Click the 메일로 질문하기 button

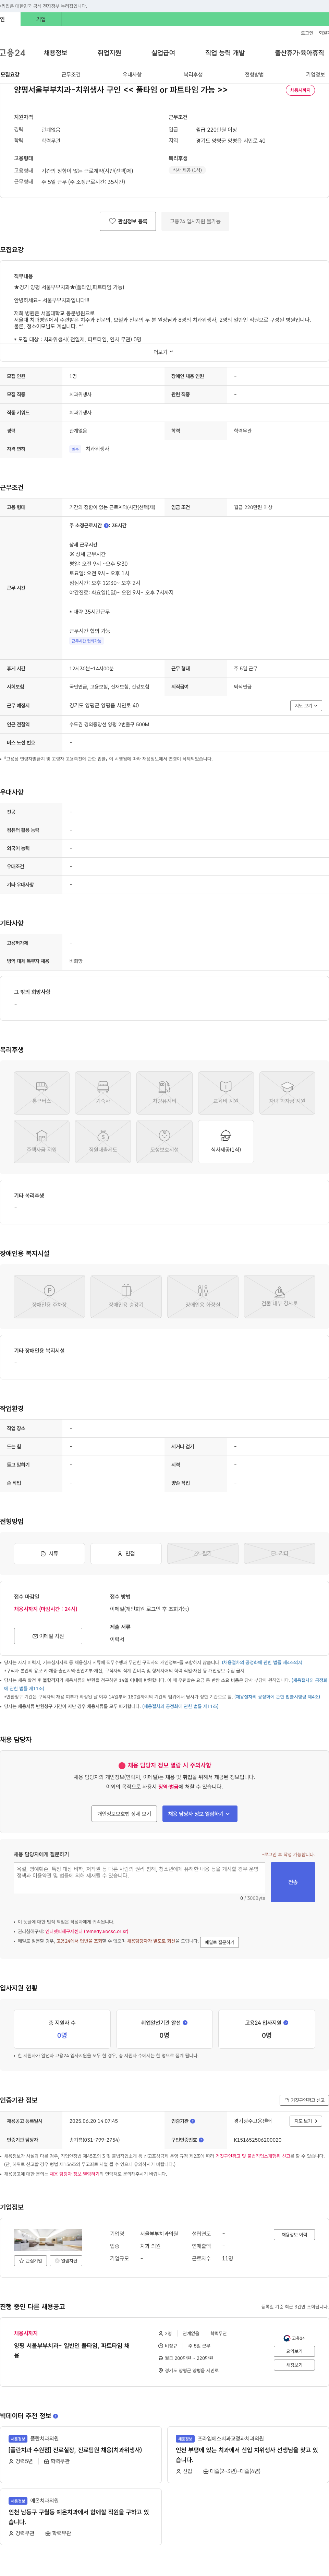tap(219, 1942)
